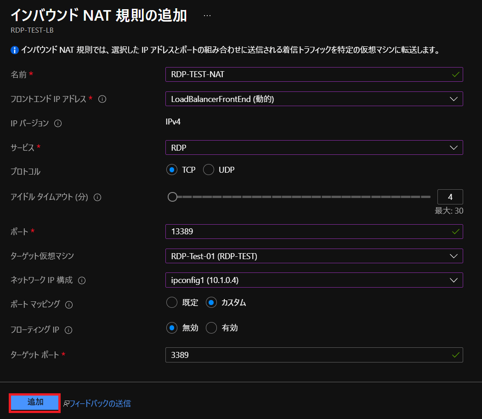Open the ellipsis menu beside the title

coord(207,16)
